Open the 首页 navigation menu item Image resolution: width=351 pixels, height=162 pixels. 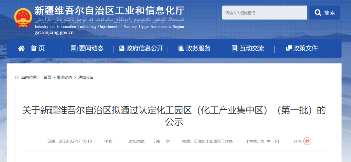(38, 48)
